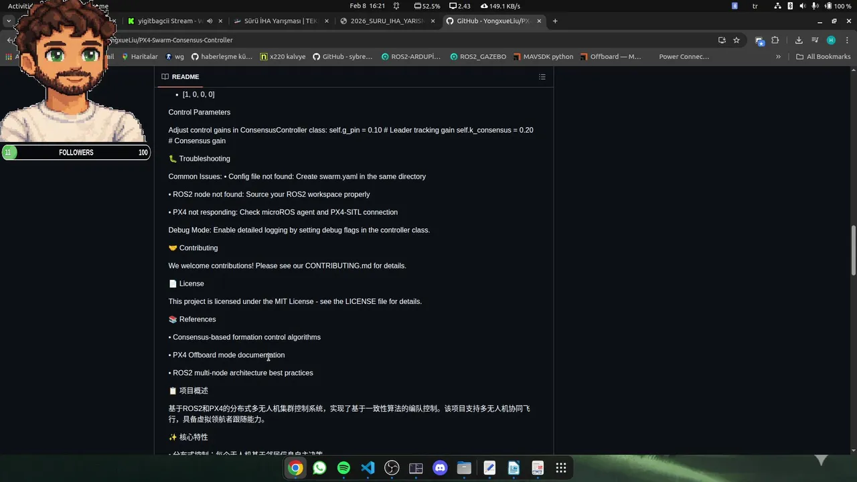Click the 'PX4 Offboard mode documentation' line
857x482 pixels.
coord(226,355)
